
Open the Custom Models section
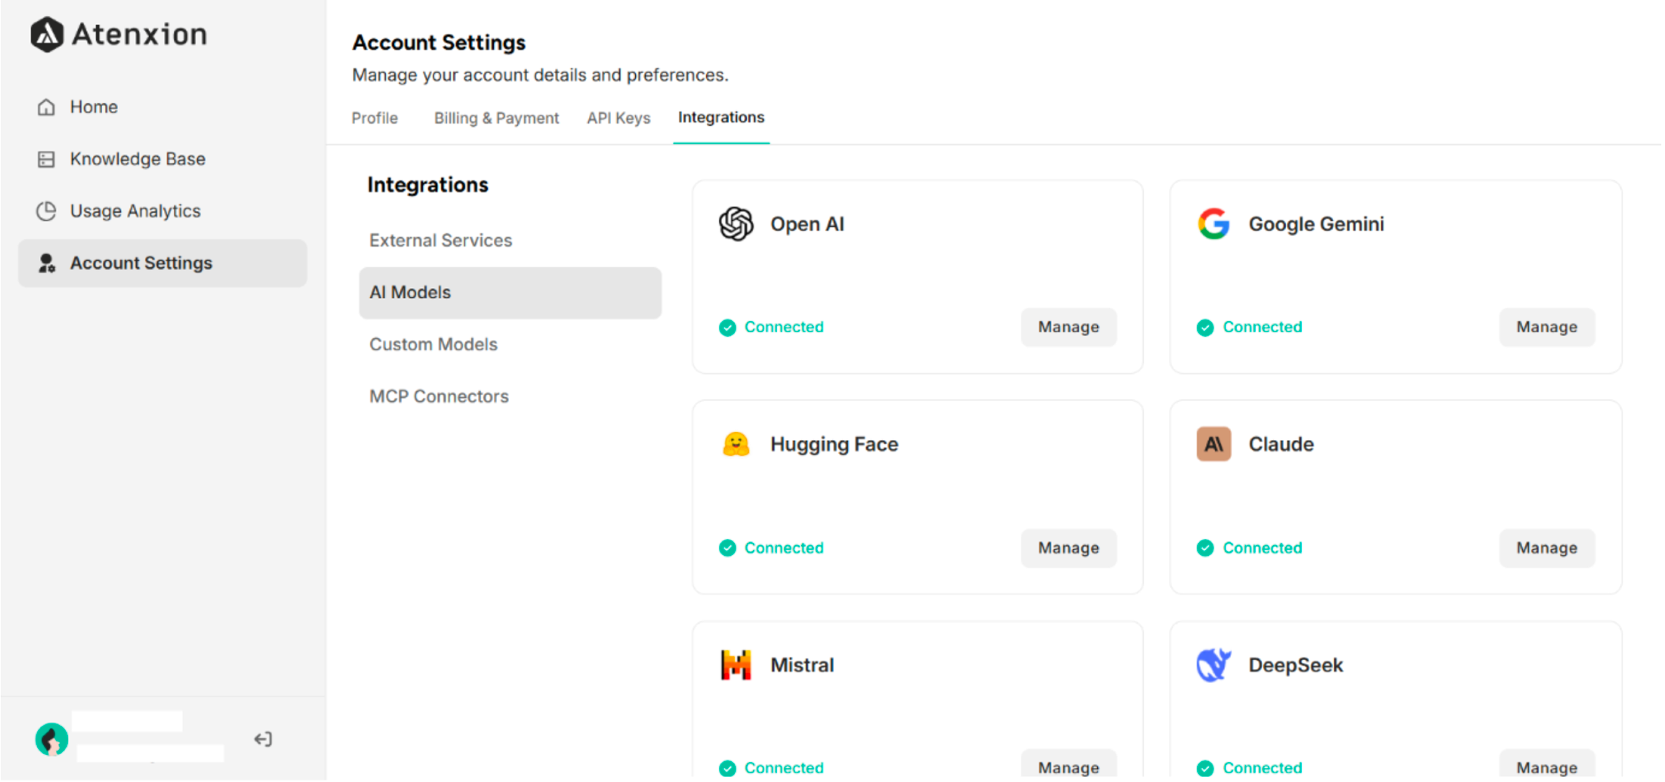433,344
